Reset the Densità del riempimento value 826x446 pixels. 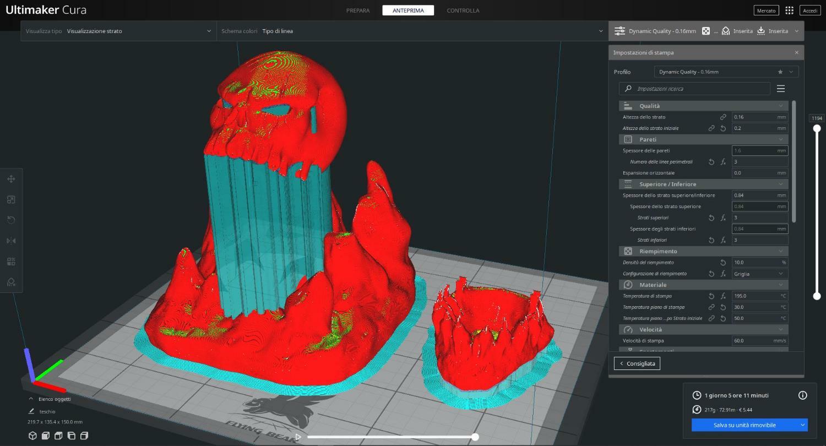[x=723, y=263]
